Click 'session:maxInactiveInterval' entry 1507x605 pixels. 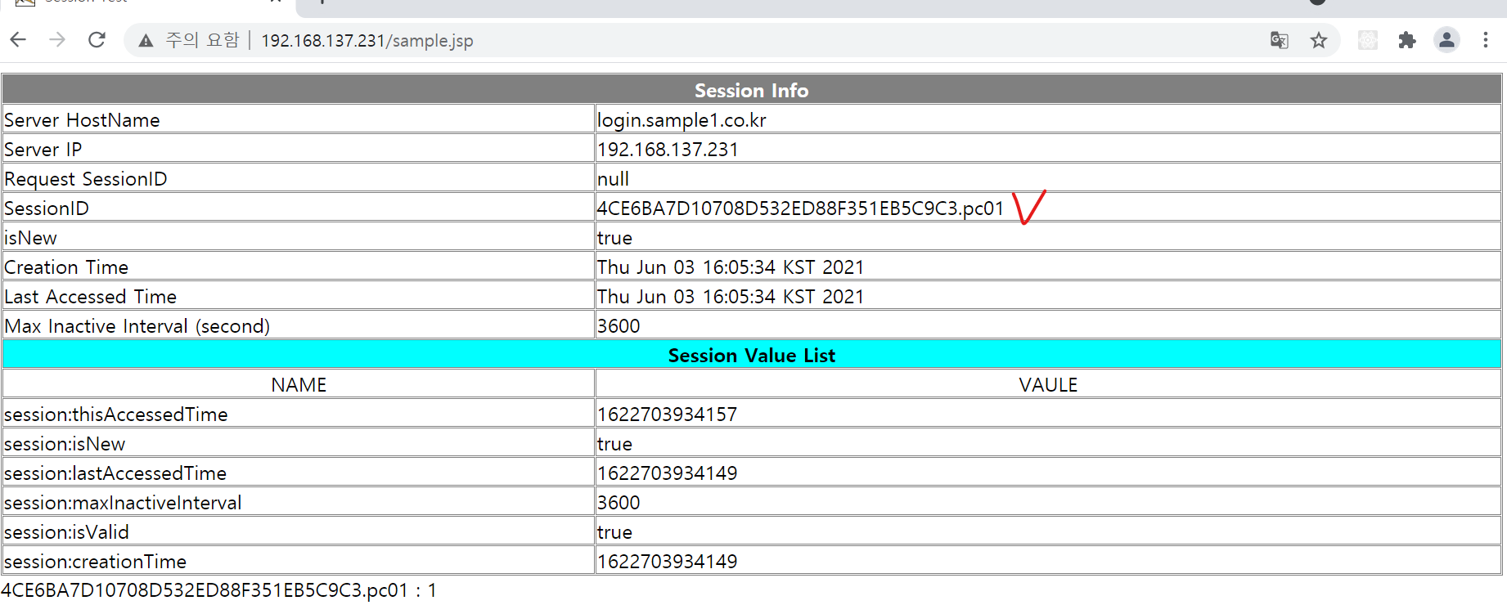point(123,503)
